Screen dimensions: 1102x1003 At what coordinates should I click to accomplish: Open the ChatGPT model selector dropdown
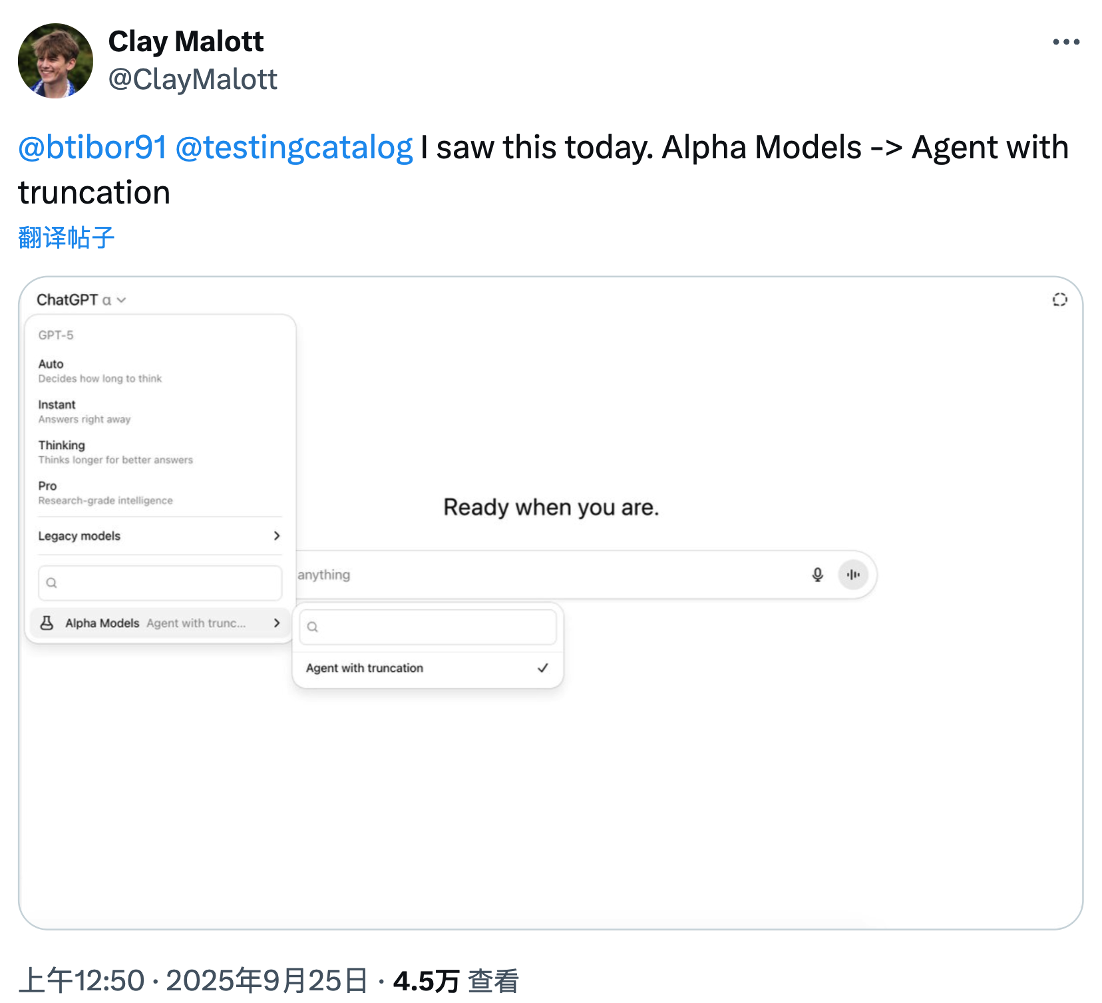pos(81,300)
